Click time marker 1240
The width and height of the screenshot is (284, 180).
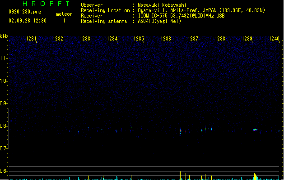[x=274, y=39]
